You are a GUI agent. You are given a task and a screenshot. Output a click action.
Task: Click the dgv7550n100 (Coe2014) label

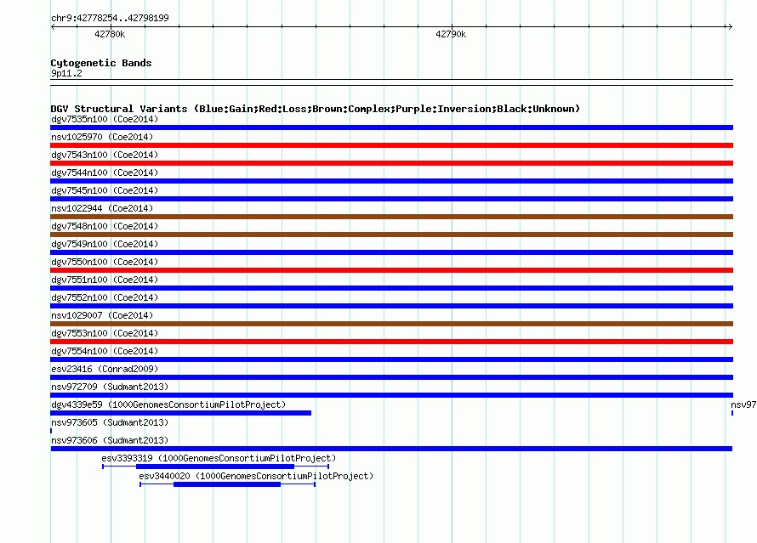[x=105, y=262]
